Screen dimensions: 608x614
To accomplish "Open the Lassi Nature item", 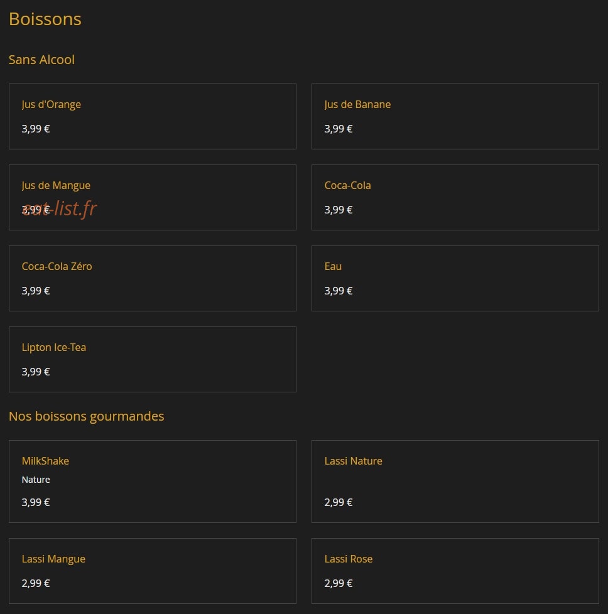I will pos(455,482).
